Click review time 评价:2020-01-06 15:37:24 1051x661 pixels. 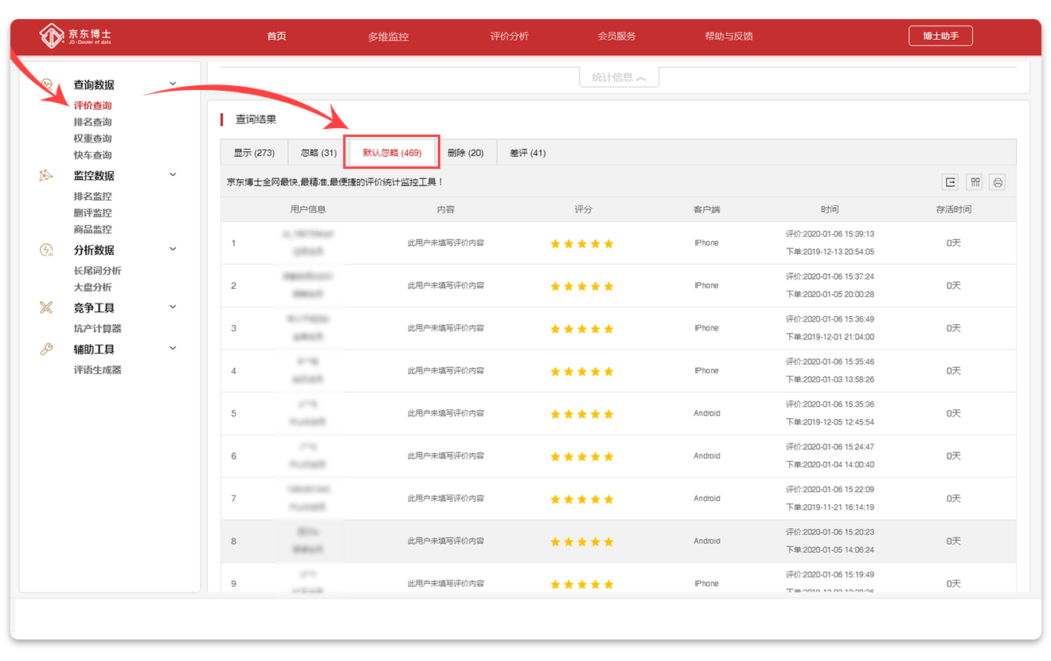(x=830, y=276)
